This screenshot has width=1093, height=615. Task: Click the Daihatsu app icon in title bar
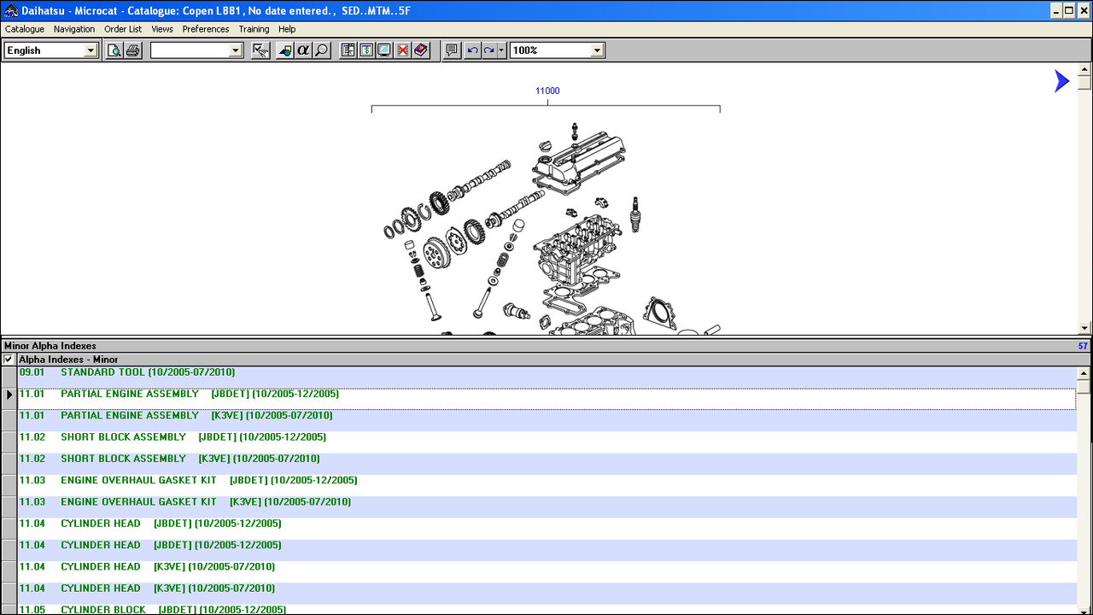point(10,10)
